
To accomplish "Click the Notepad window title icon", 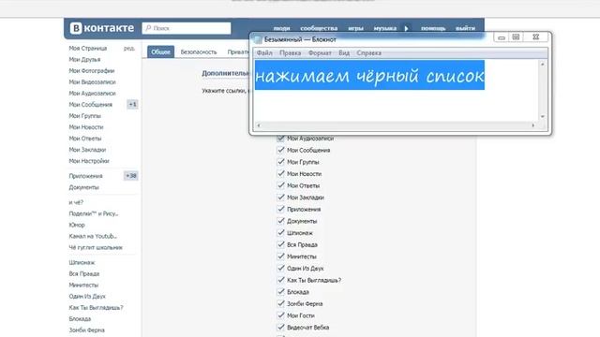I will point(259,39).
